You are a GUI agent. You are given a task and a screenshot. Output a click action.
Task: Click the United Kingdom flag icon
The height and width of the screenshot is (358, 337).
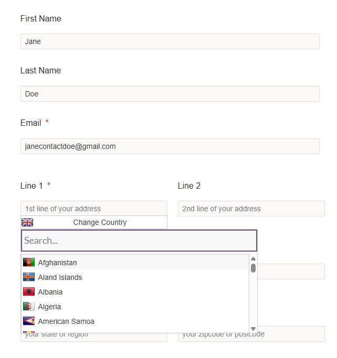coord(27,222)
